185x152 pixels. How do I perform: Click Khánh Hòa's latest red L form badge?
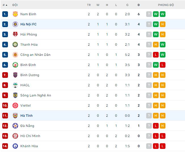pyautogui.click(x=156, y=146)
